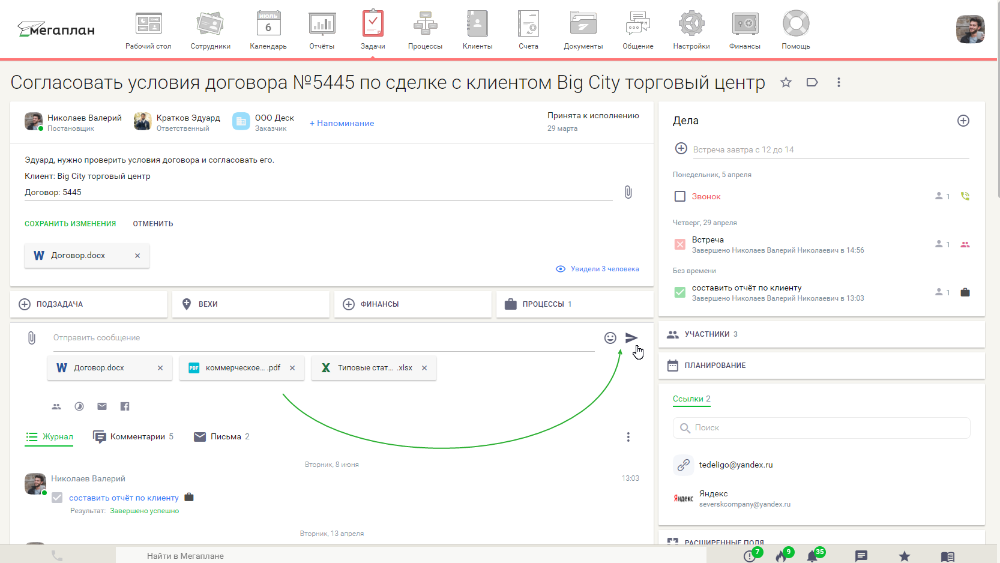Add a new item in Дела panel
The width and height of the screenshot is (1000, 563).
coord(963,121)
